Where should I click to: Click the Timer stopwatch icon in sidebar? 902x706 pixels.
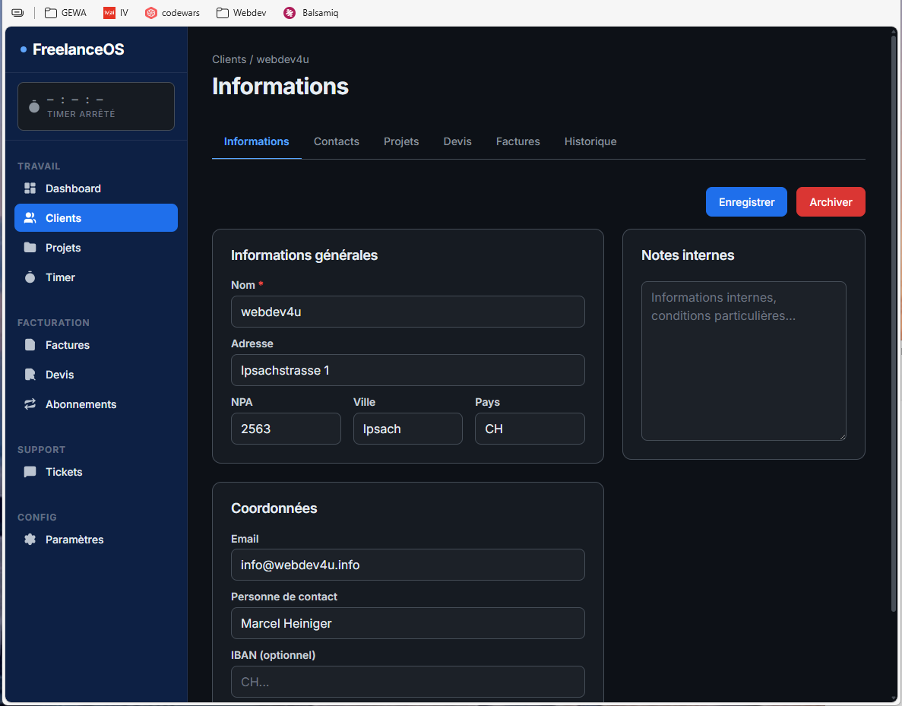coord(30,277)
